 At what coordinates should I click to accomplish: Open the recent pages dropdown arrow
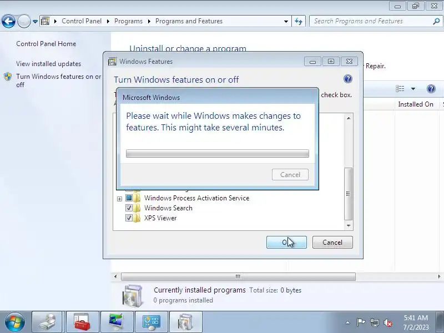[x=35, y=22]
